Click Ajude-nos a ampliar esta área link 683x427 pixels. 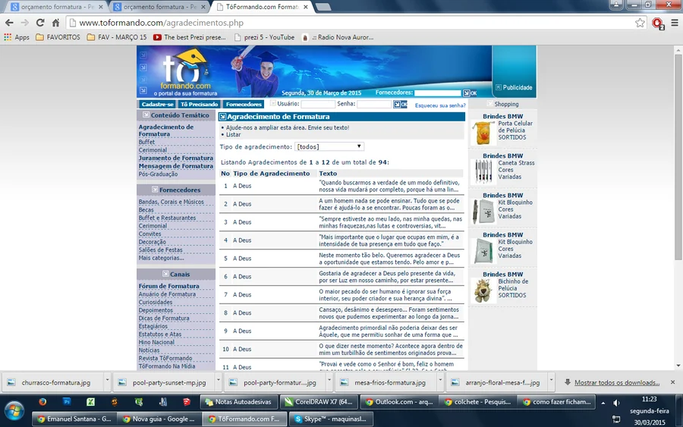point(287,127)
